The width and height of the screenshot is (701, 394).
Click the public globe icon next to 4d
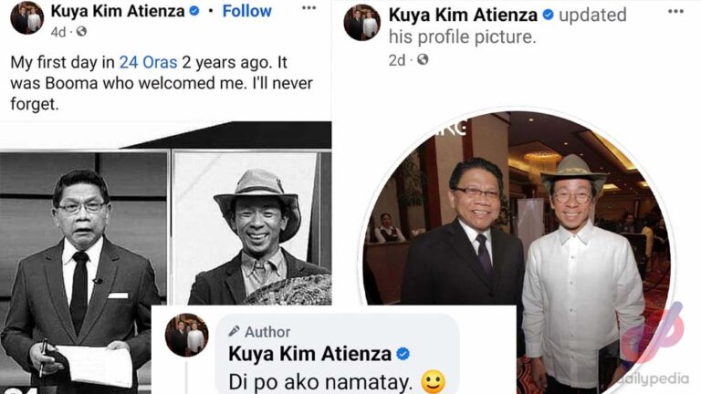81,32
